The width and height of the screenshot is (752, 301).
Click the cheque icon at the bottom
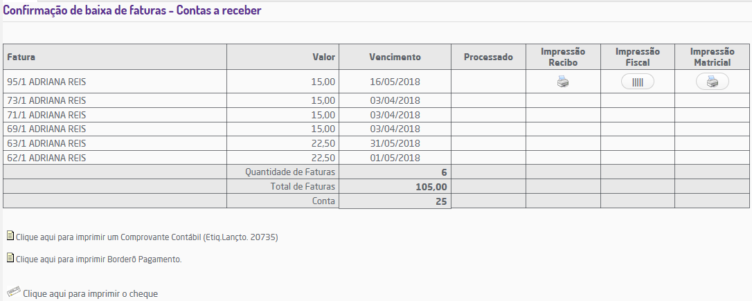coord(14,291)
